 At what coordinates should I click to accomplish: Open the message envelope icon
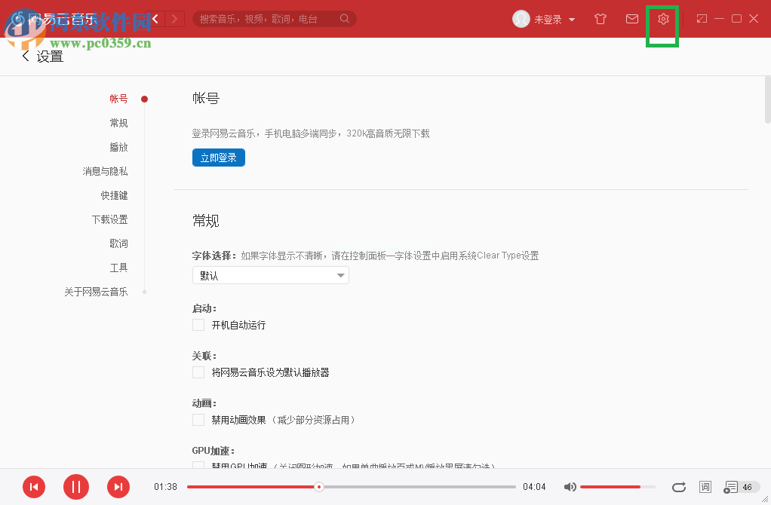631,19
